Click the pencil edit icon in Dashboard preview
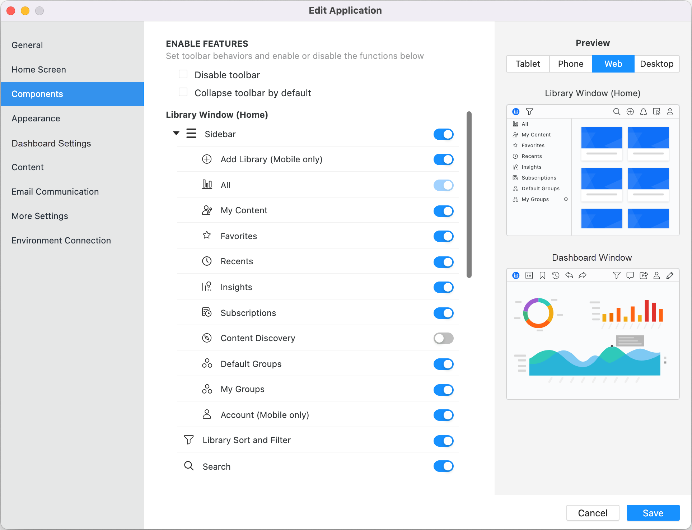692x530 pixels. pos(670,275)
